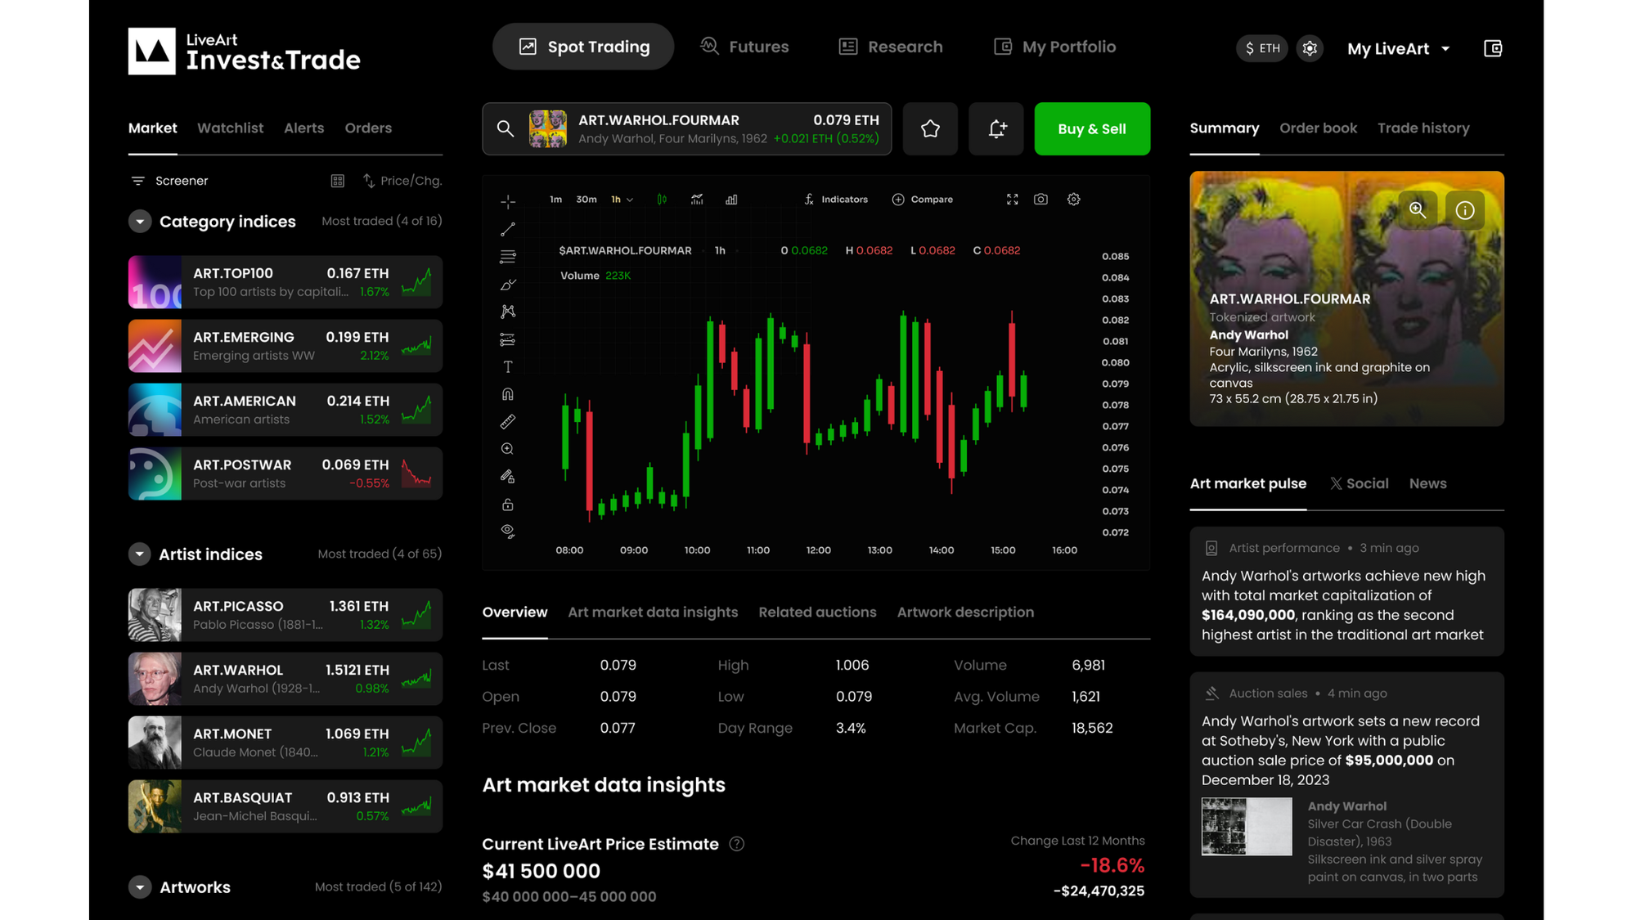
Task: Select ART.PICASSO index in the list
Action: 285,615
